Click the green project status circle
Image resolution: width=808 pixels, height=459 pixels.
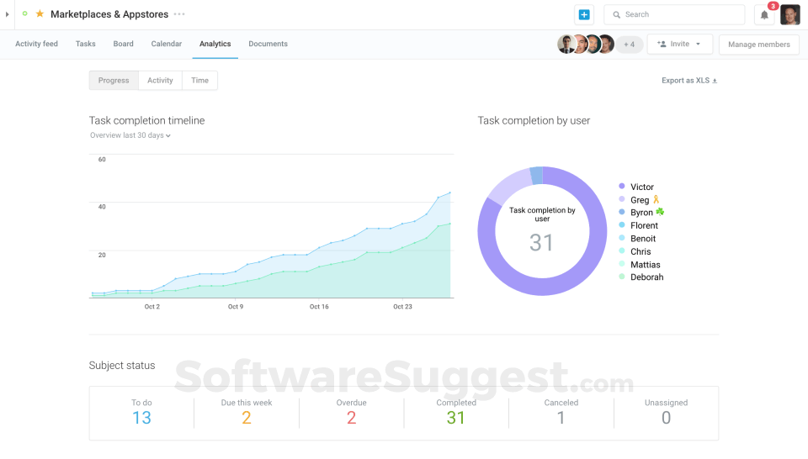tap(25, 14)
